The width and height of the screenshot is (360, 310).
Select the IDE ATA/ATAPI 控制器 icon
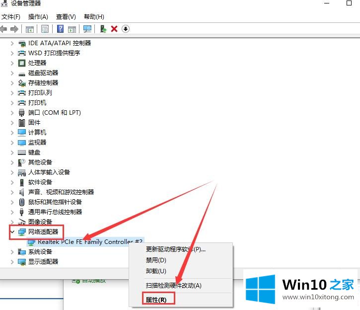(22, 43)
